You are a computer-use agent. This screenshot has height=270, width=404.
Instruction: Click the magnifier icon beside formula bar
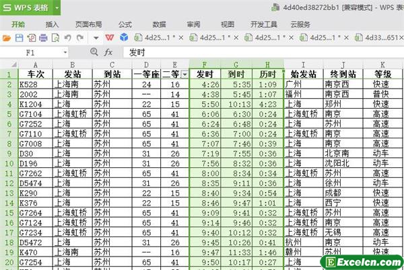pyautogui.click(x=94, y=52)
